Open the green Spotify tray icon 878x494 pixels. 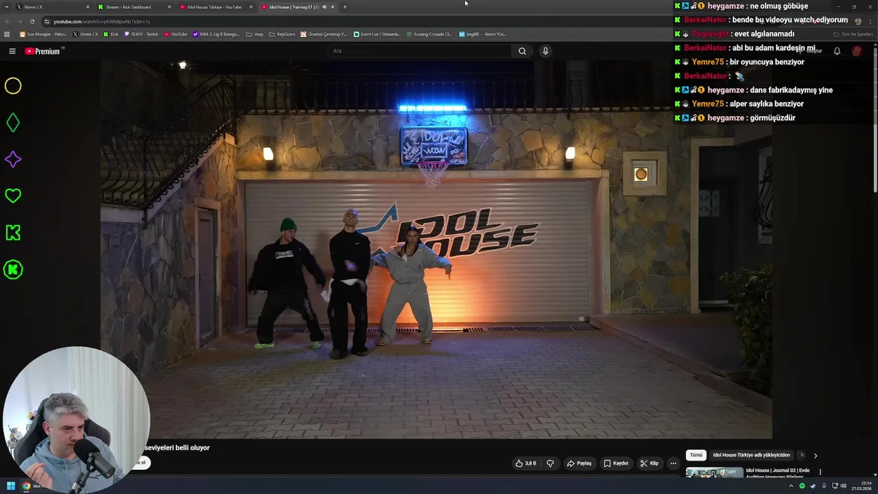[802, 486]
